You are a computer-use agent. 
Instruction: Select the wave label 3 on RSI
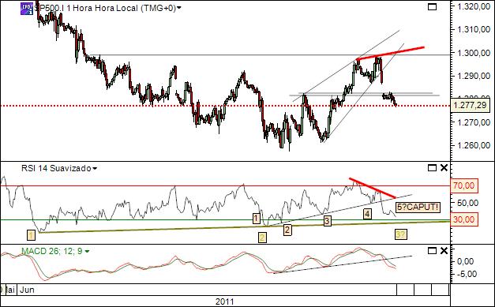327,220
